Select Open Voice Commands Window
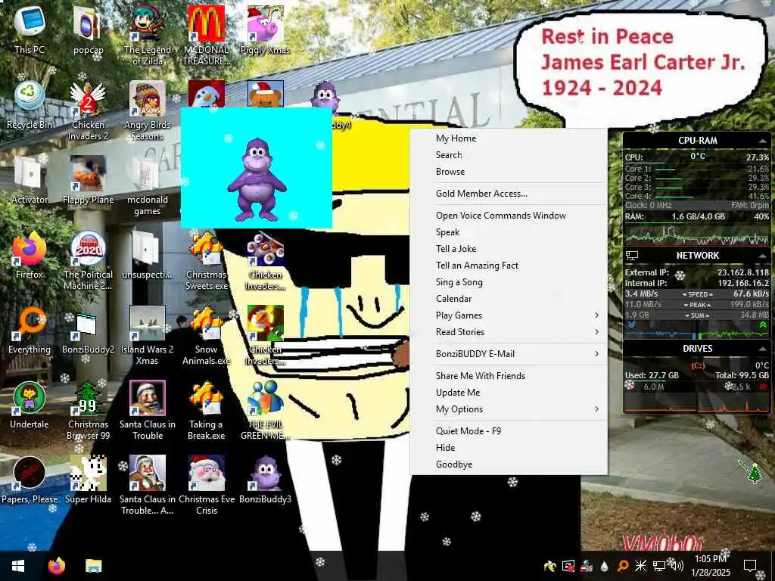The image size is (775, 581). [x=509, y=216]
